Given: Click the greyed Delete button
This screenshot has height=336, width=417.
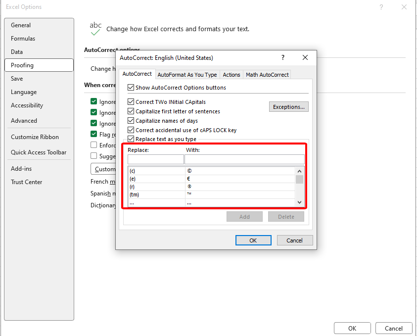Looking at the screenshot, I should [286, 217].
